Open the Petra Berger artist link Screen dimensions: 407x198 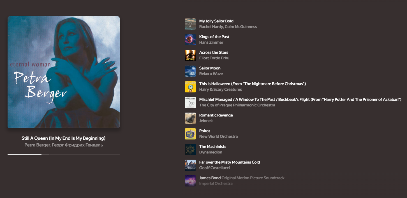point(37,145)
